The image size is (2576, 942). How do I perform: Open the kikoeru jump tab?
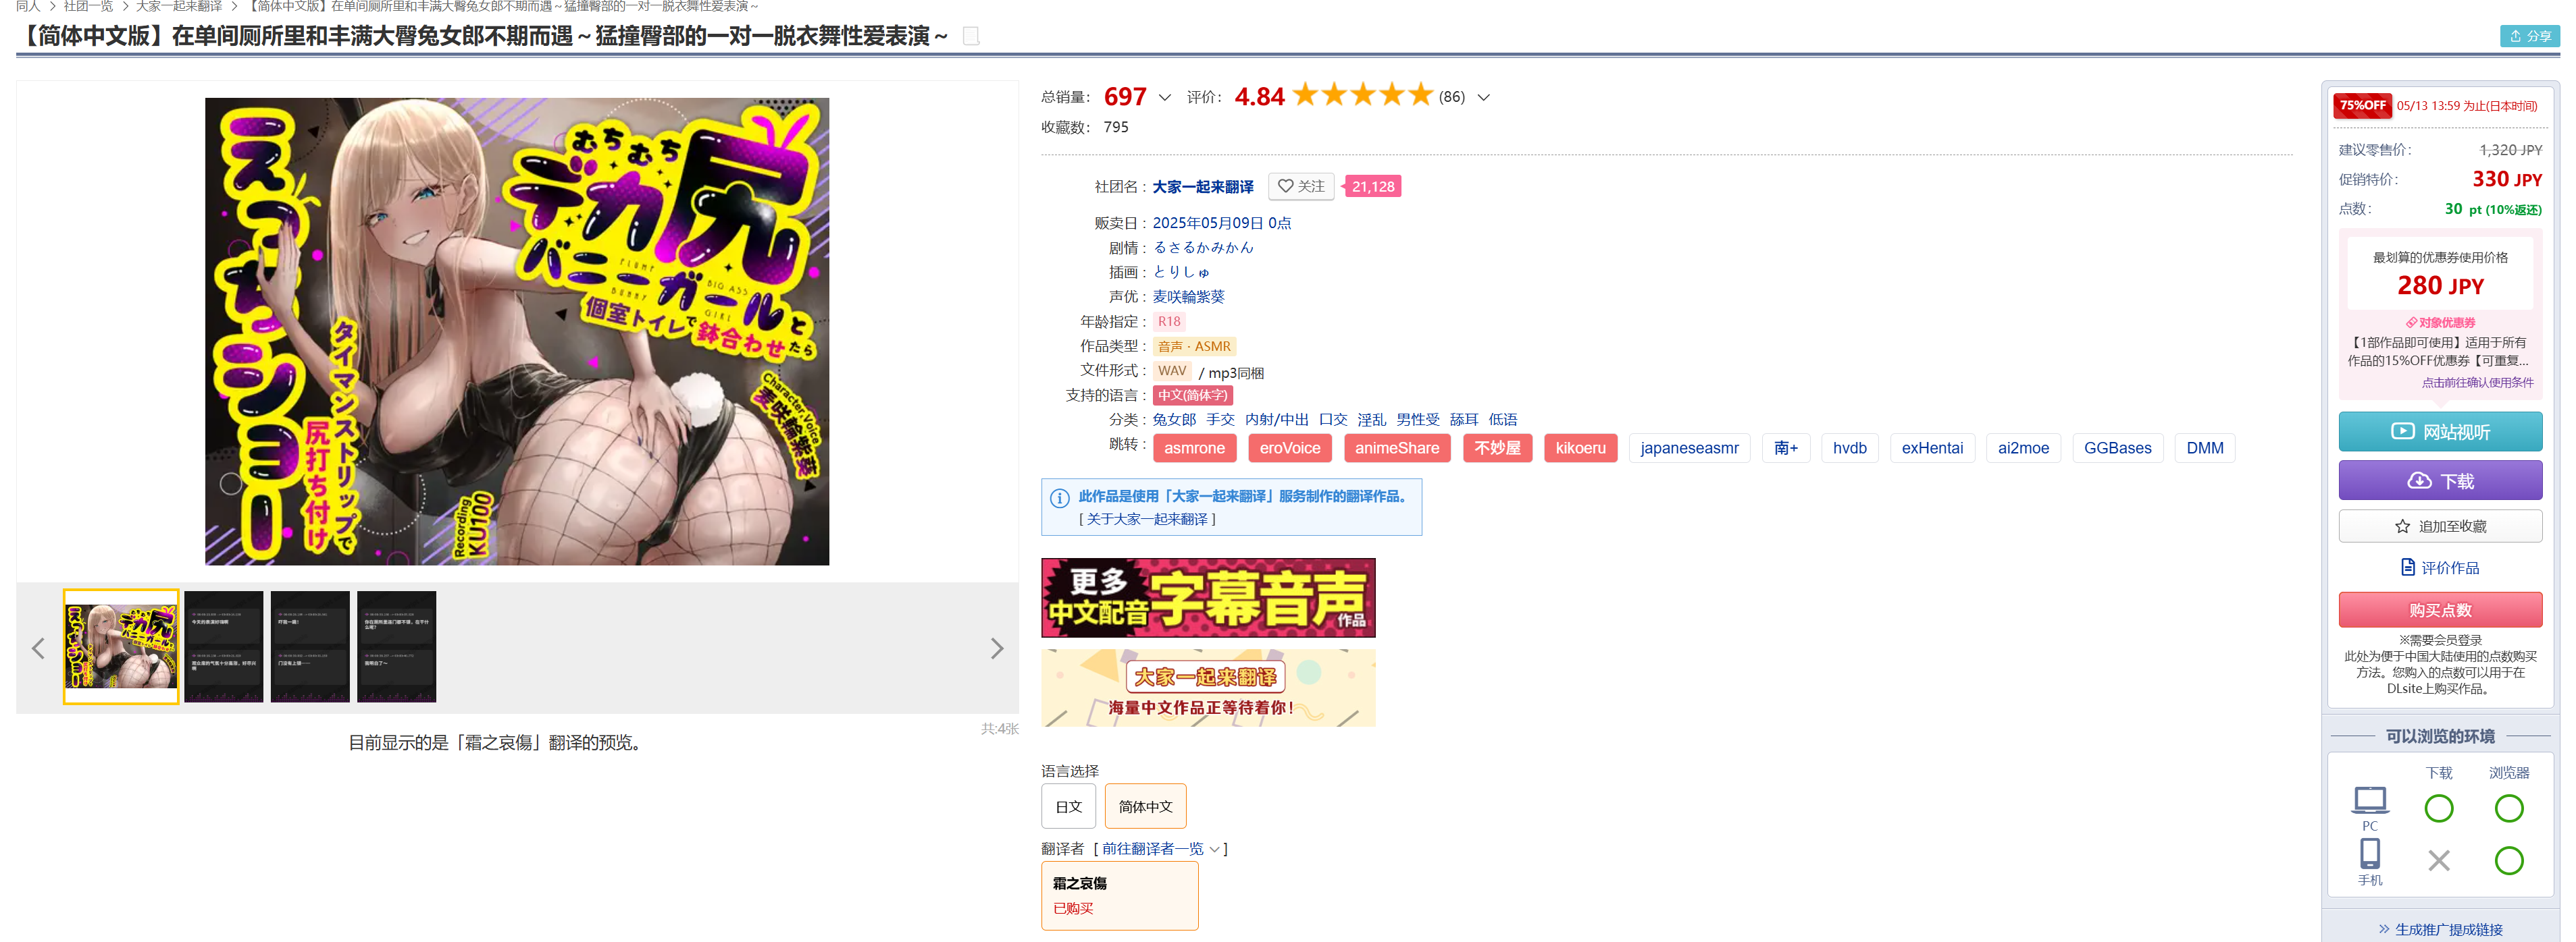click(1579, 447)
